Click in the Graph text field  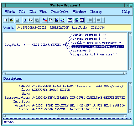(x=74, y=28)
